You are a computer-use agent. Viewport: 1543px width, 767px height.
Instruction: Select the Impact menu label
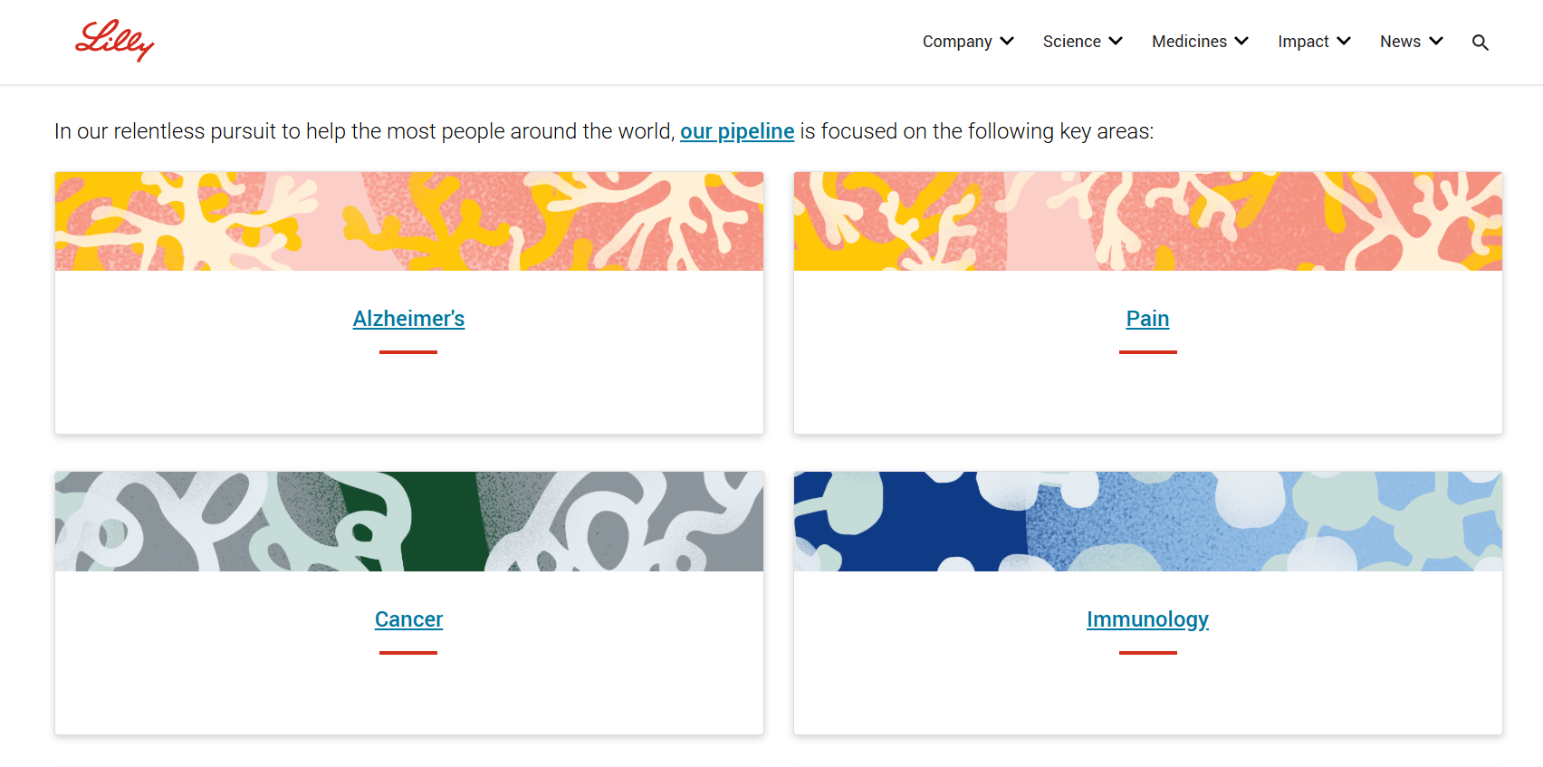click(x=1303, y=42)
